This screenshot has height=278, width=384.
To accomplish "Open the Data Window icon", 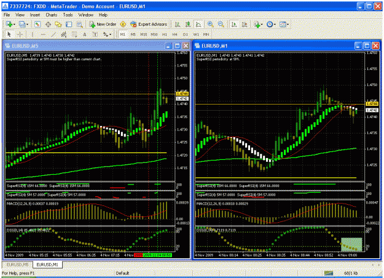I will tap(49, 24).
